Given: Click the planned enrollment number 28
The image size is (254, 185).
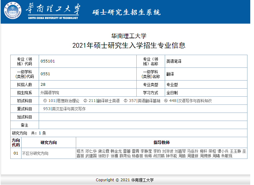Looking at the screenshot, I should 43,85.
